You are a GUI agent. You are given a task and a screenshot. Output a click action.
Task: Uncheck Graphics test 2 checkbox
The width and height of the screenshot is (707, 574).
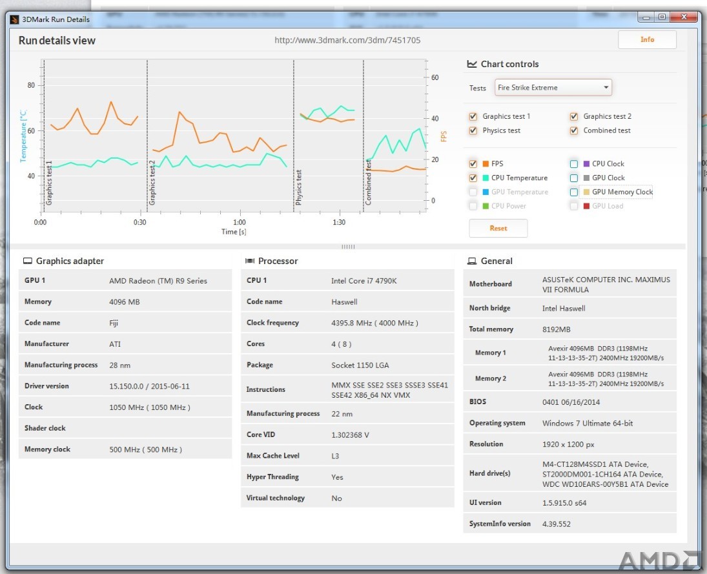click(x=574, y=116)
